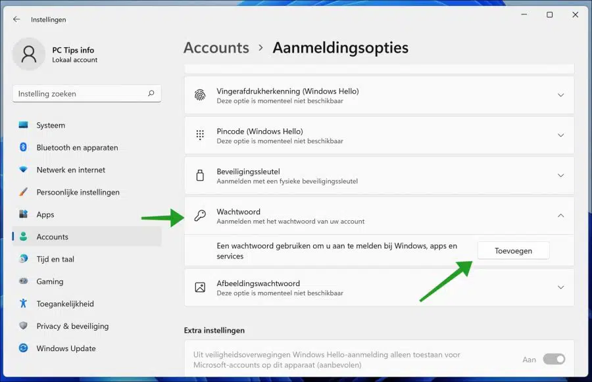Click the Instelling zoeken search field
The width and height of the screenshot is (592, 382).
coord(87,93)
